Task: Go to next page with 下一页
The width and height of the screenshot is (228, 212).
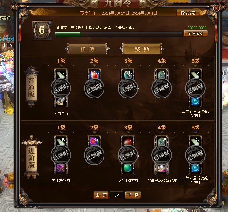Action: (x=133, y=195)
